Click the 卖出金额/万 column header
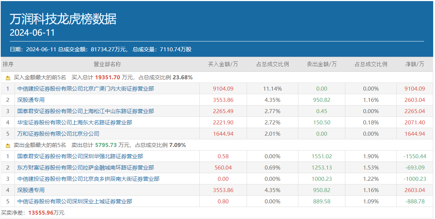 coord(322,64)
